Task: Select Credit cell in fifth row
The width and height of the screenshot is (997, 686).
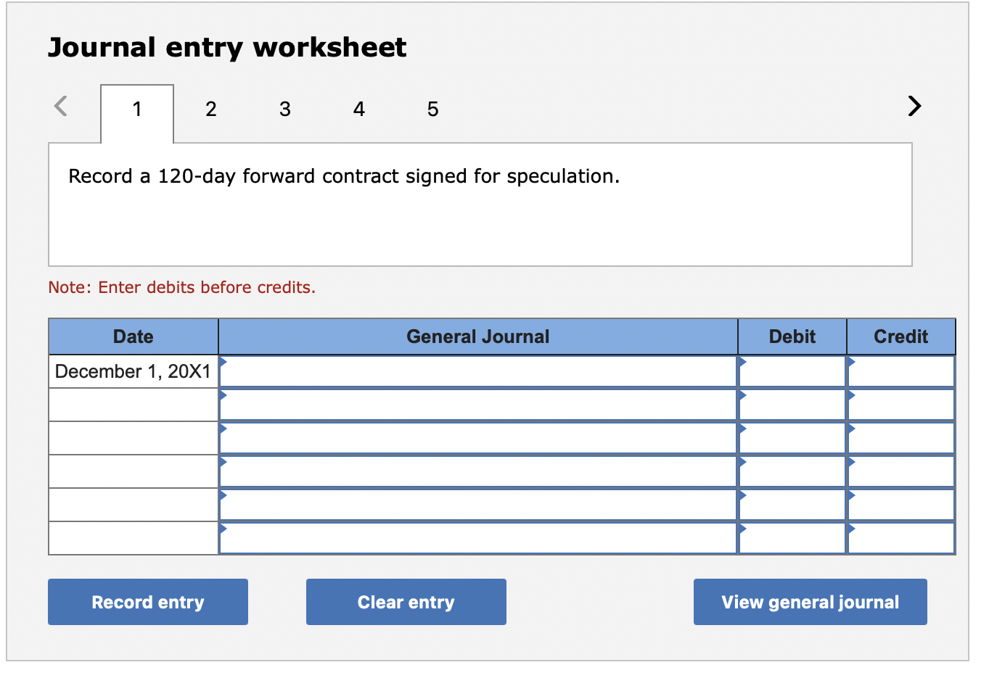Action: (x=901, y=505)
